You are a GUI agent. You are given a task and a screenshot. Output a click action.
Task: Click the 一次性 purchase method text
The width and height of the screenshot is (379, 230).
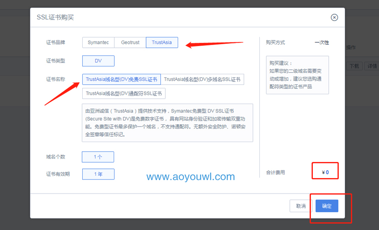[321, 42]
